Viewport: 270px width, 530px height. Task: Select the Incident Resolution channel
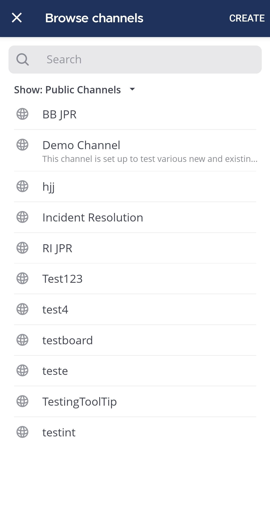[x=93, y=217]
